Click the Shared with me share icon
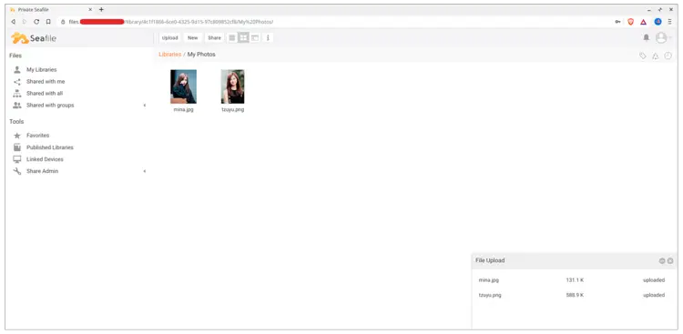Screen dimensions: 683x334 [x=17, y=81]
